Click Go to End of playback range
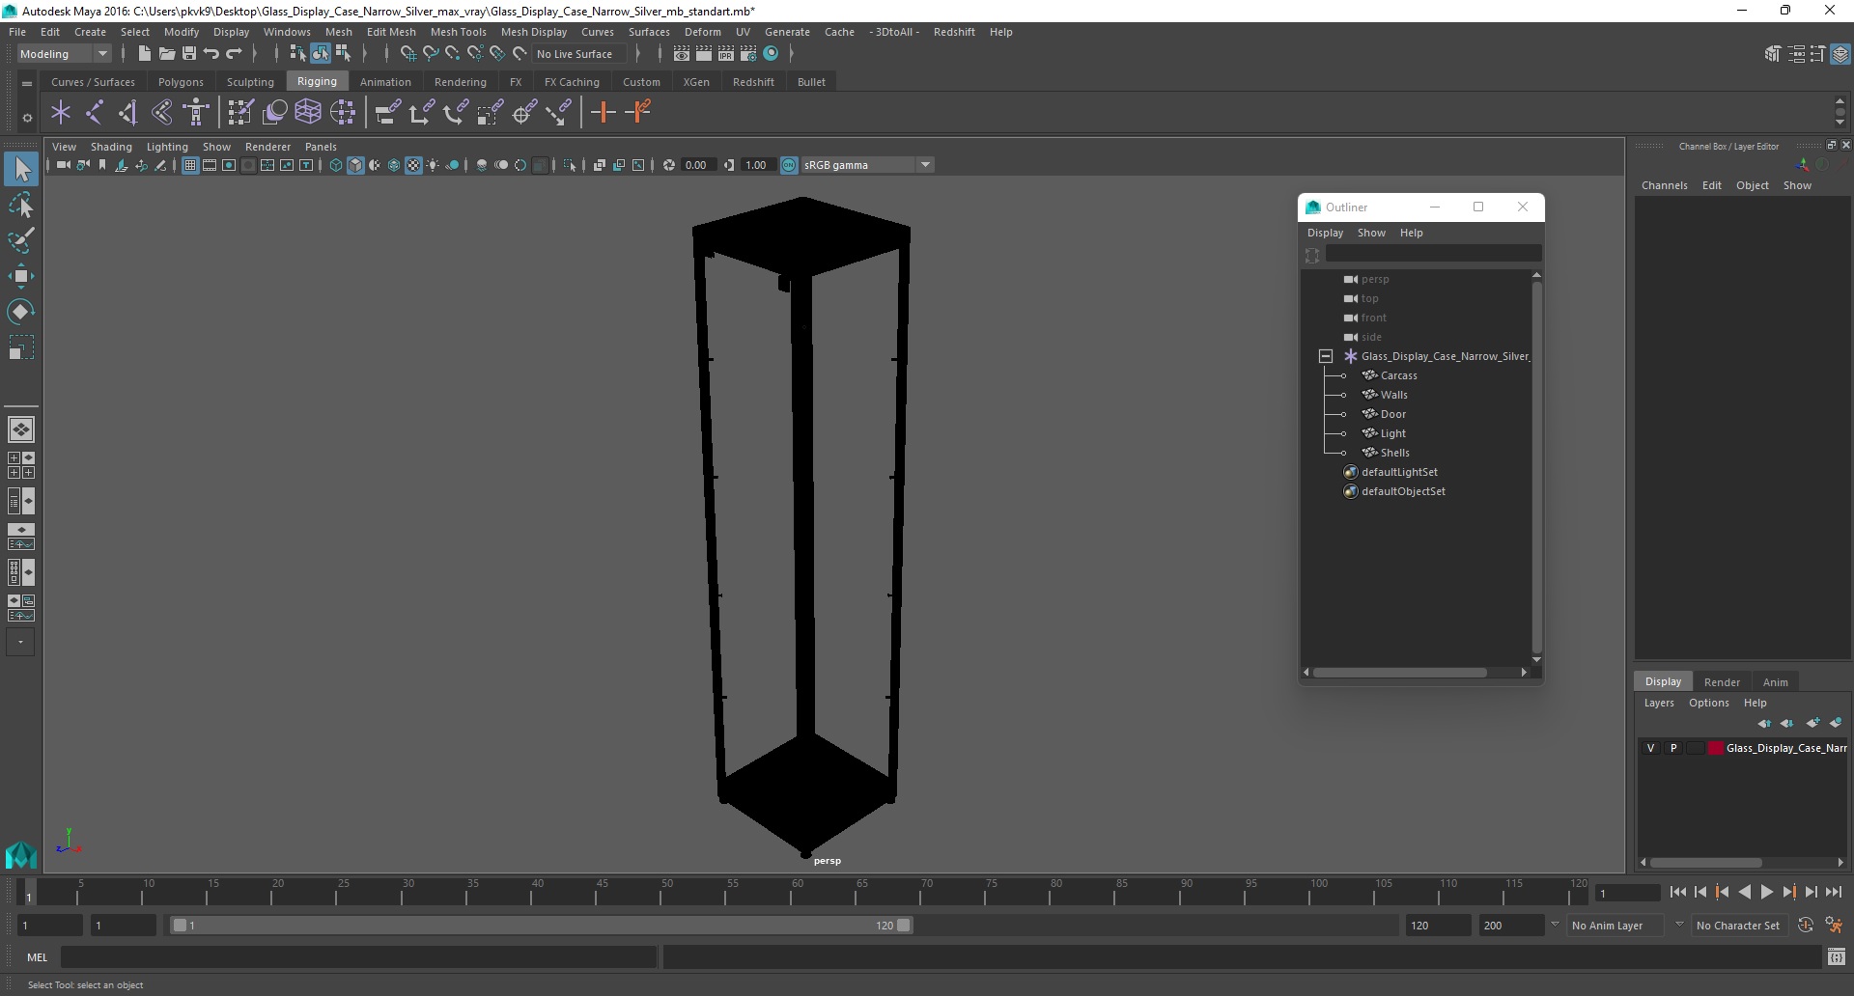This screenshot has width=1854, height=996. click(1833, 893)
